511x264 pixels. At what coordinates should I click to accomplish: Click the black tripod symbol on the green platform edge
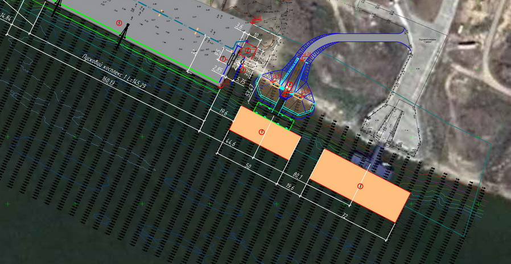[123, 35]
